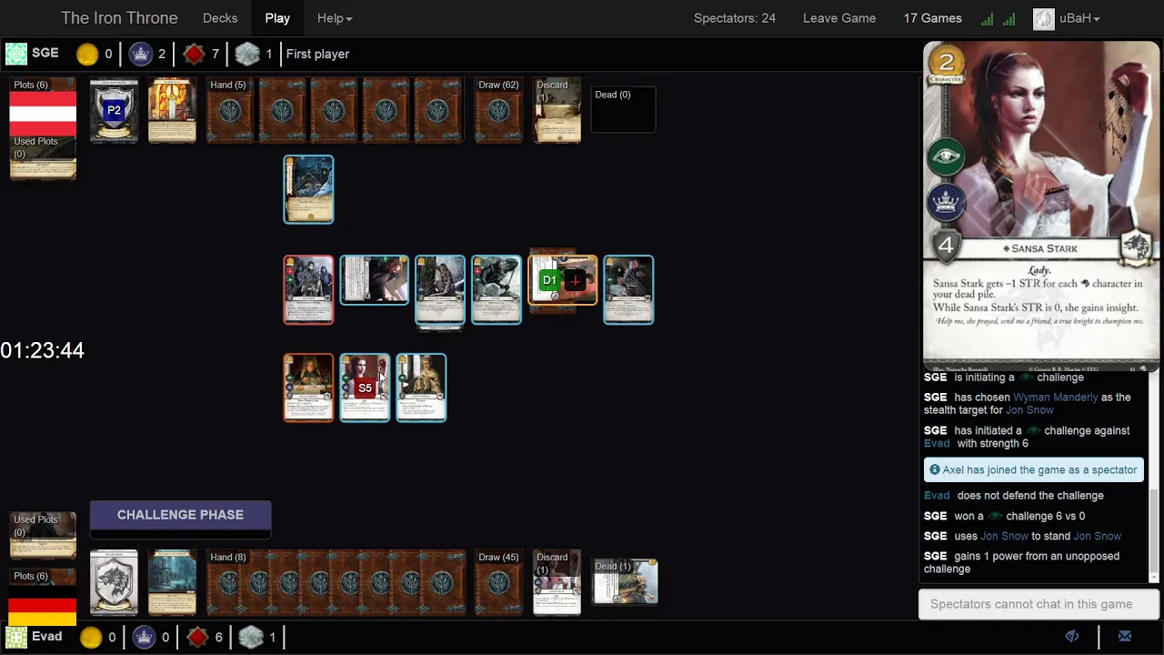1164x655 pixels.
Task: Open SGE's Discard (1) pile
Action: [557, 111]
